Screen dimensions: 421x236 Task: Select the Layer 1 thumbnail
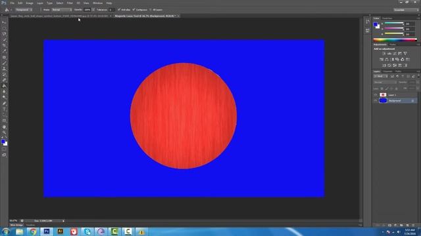pos(383,94)
